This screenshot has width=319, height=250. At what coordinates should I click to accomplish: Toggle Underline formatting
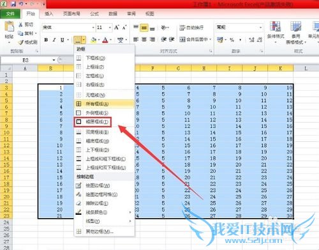tap(63, 40)
